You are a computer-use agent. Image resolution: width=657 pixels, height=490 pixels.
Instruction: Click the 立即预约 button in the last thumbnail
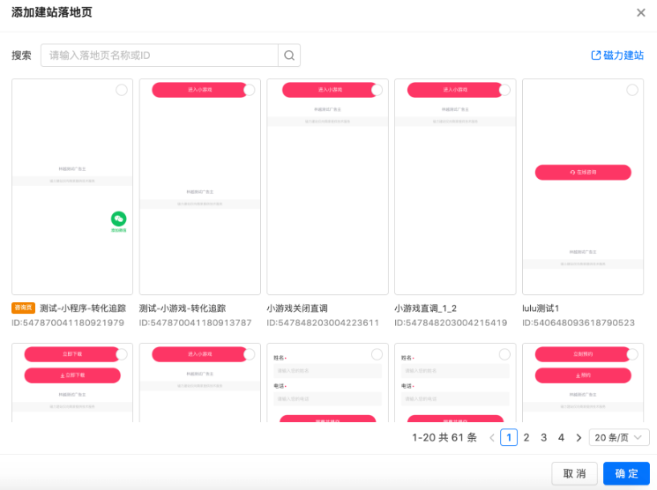point(583,354)
